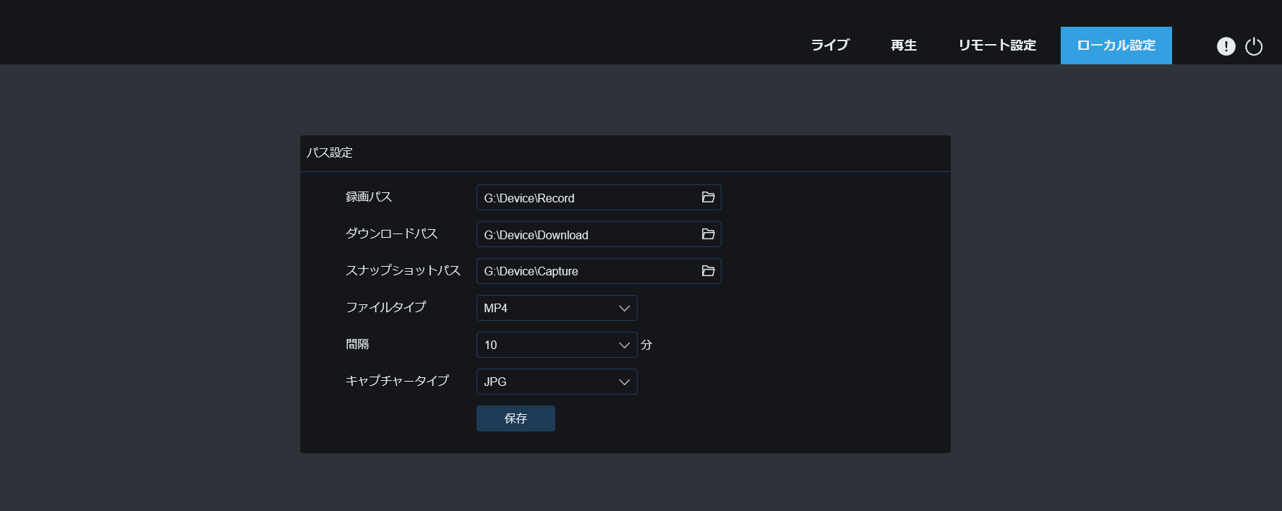Click the G:\Device\Record path field
The width and height of the screenshot is (1282, 511).
586,198
